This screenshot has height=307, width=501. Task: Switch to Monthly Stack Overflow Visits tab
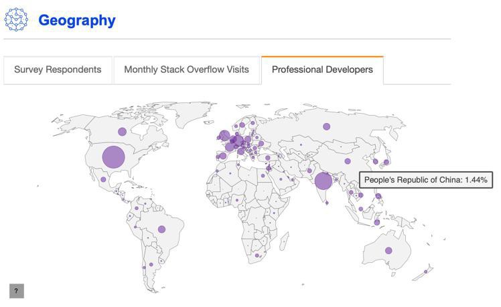tap(186, 70)
